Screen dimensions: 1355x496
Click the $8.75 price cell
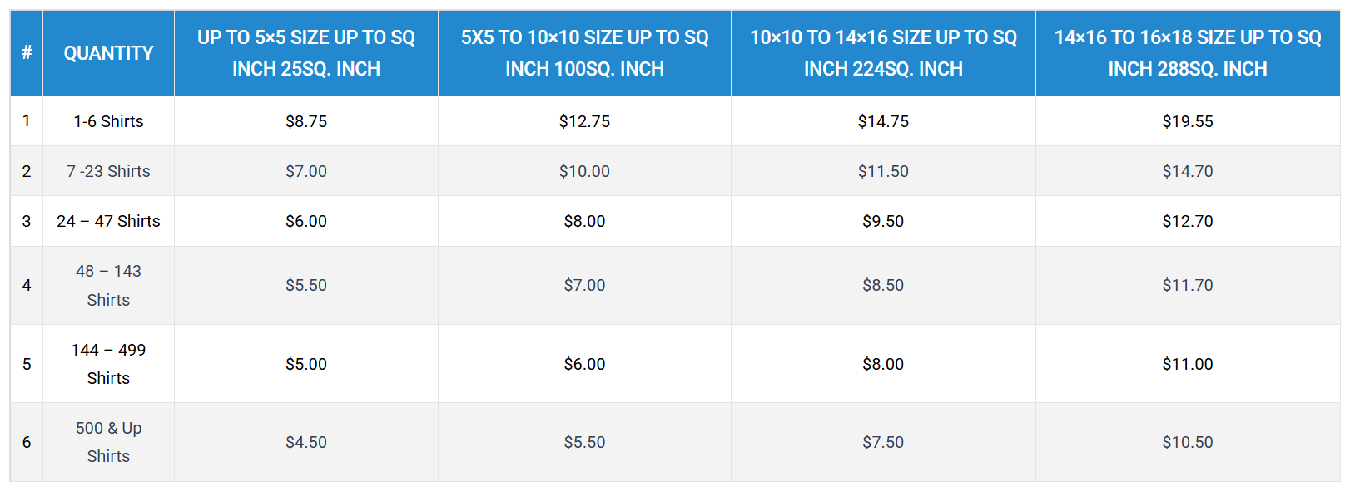[x=306, y=121]
